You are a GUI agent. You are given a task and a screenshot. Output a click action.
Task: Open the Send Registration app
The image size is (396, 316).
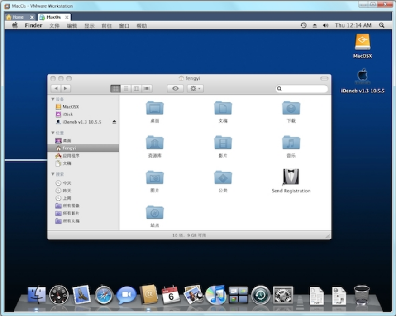tap(291, 177)
